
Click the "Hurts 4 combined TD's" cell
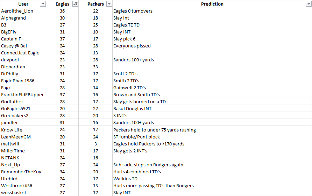(x=137, y=172)
